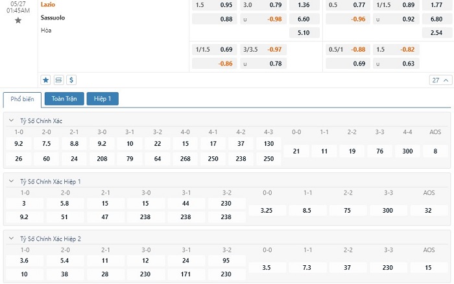454x284 pixels.
Task: Pick second half 0-0 at 3.5
Action: pos(267,268)
